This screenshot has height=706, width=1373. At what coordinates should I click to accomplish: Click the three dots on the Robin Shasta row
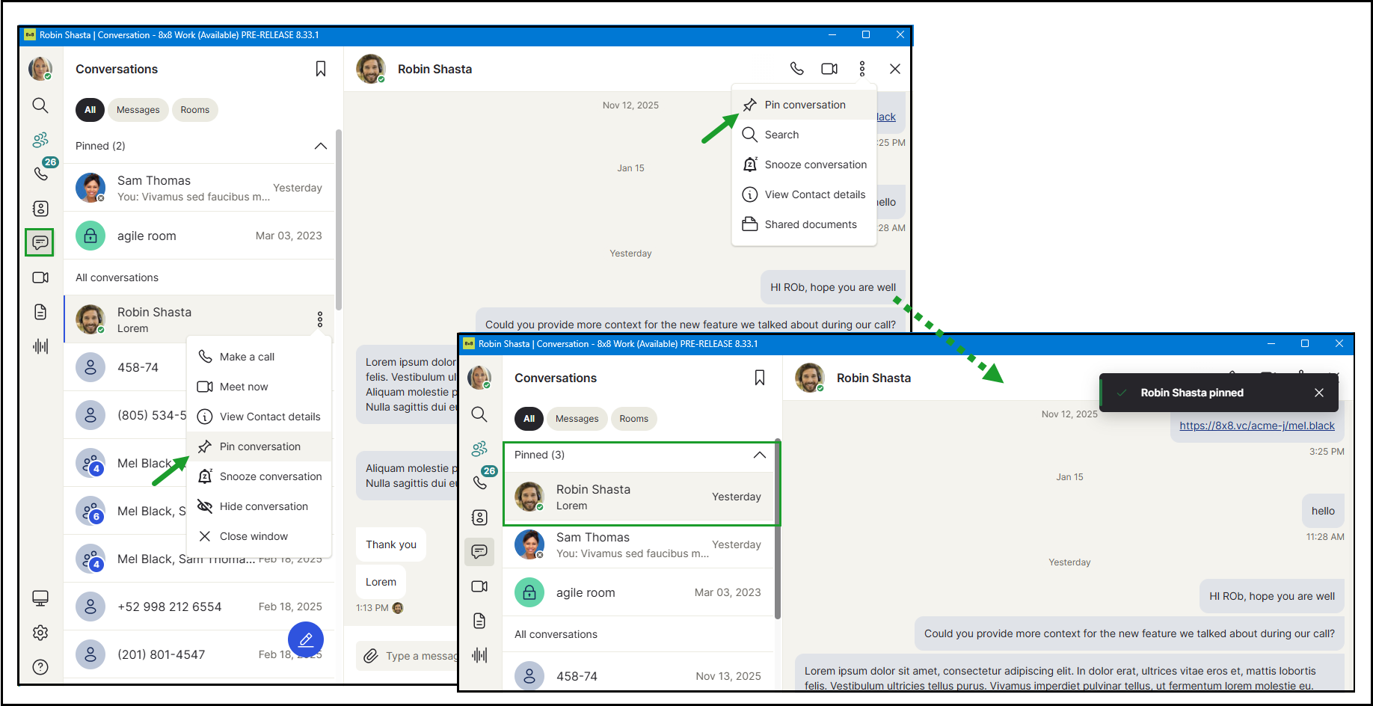[x=320, y=319]
